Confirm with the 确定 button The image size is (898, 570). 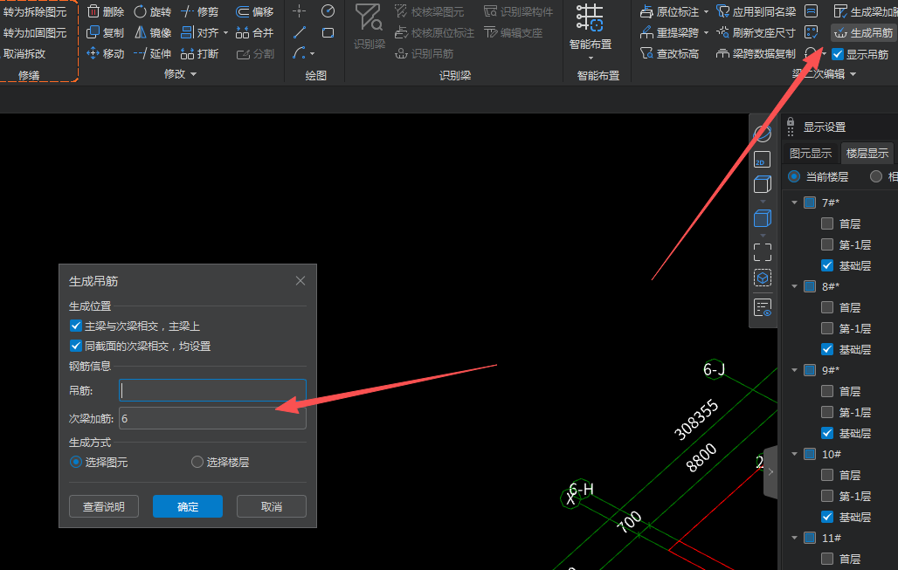pyautogui.click(x=188, y=506)
